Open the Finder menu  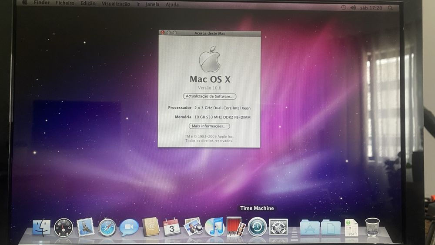(x=42, y=3)
